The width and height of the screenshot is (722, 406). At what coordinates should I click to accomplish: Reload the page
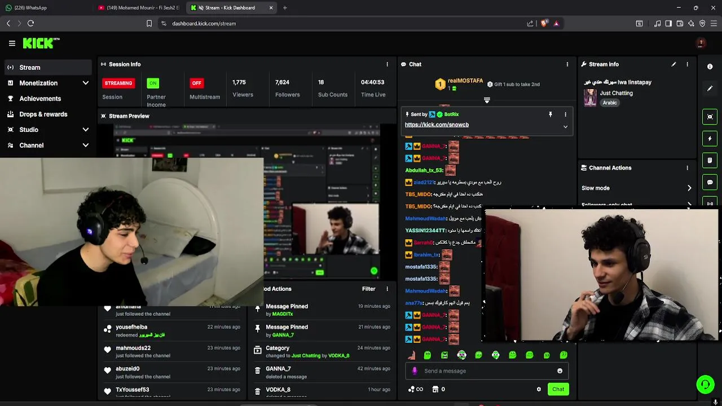(x=30, y=23)
